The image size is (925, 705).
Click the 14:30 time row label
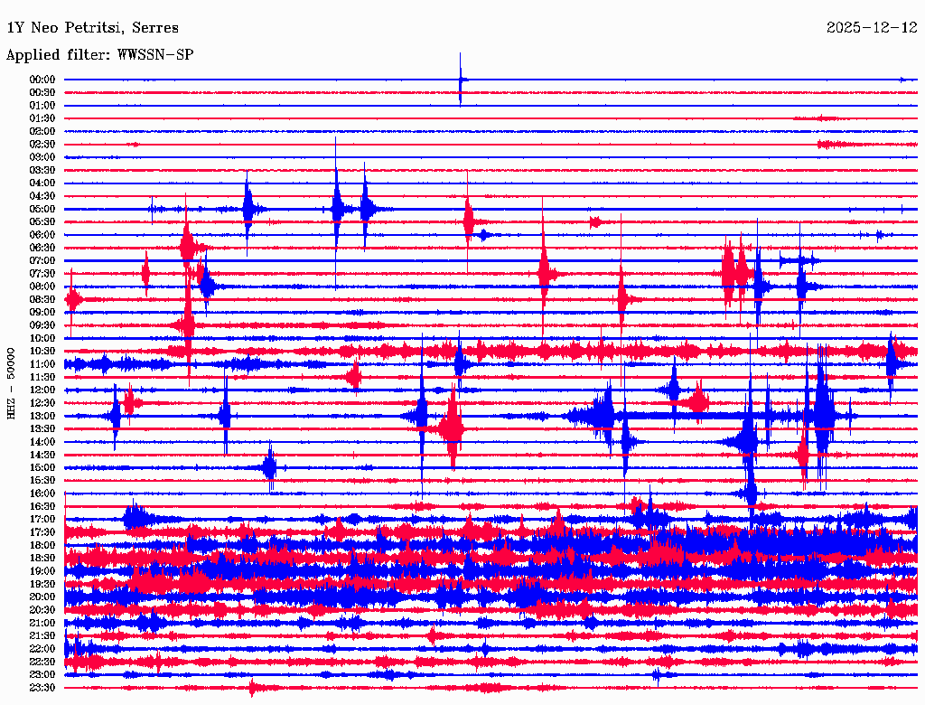click(42, 455)
